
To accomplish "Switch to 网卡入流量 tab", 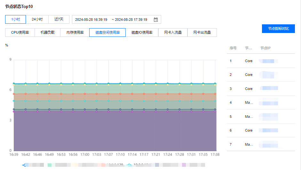I will click(173, 33).
